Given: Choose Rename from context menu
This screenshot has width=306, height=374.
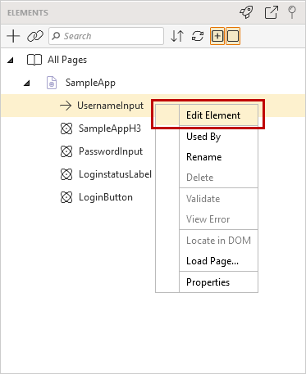Looking at the screenshot, I should click(204, 157).
